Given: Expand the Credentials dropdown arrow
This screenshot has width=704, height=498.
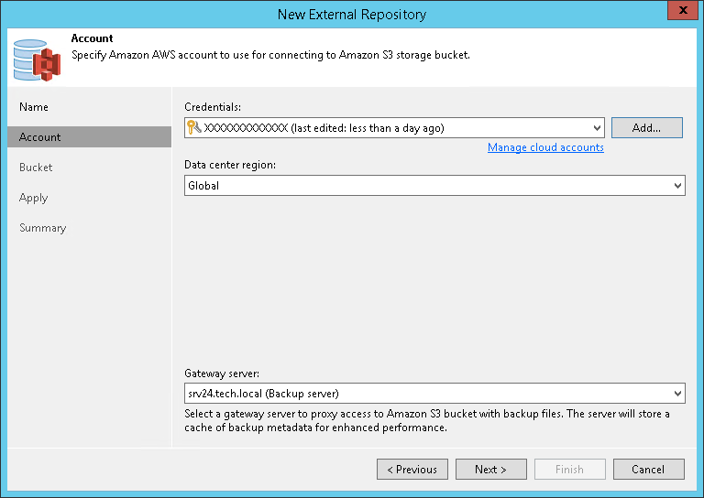Looking at the screenshot, I should [598, 128].
